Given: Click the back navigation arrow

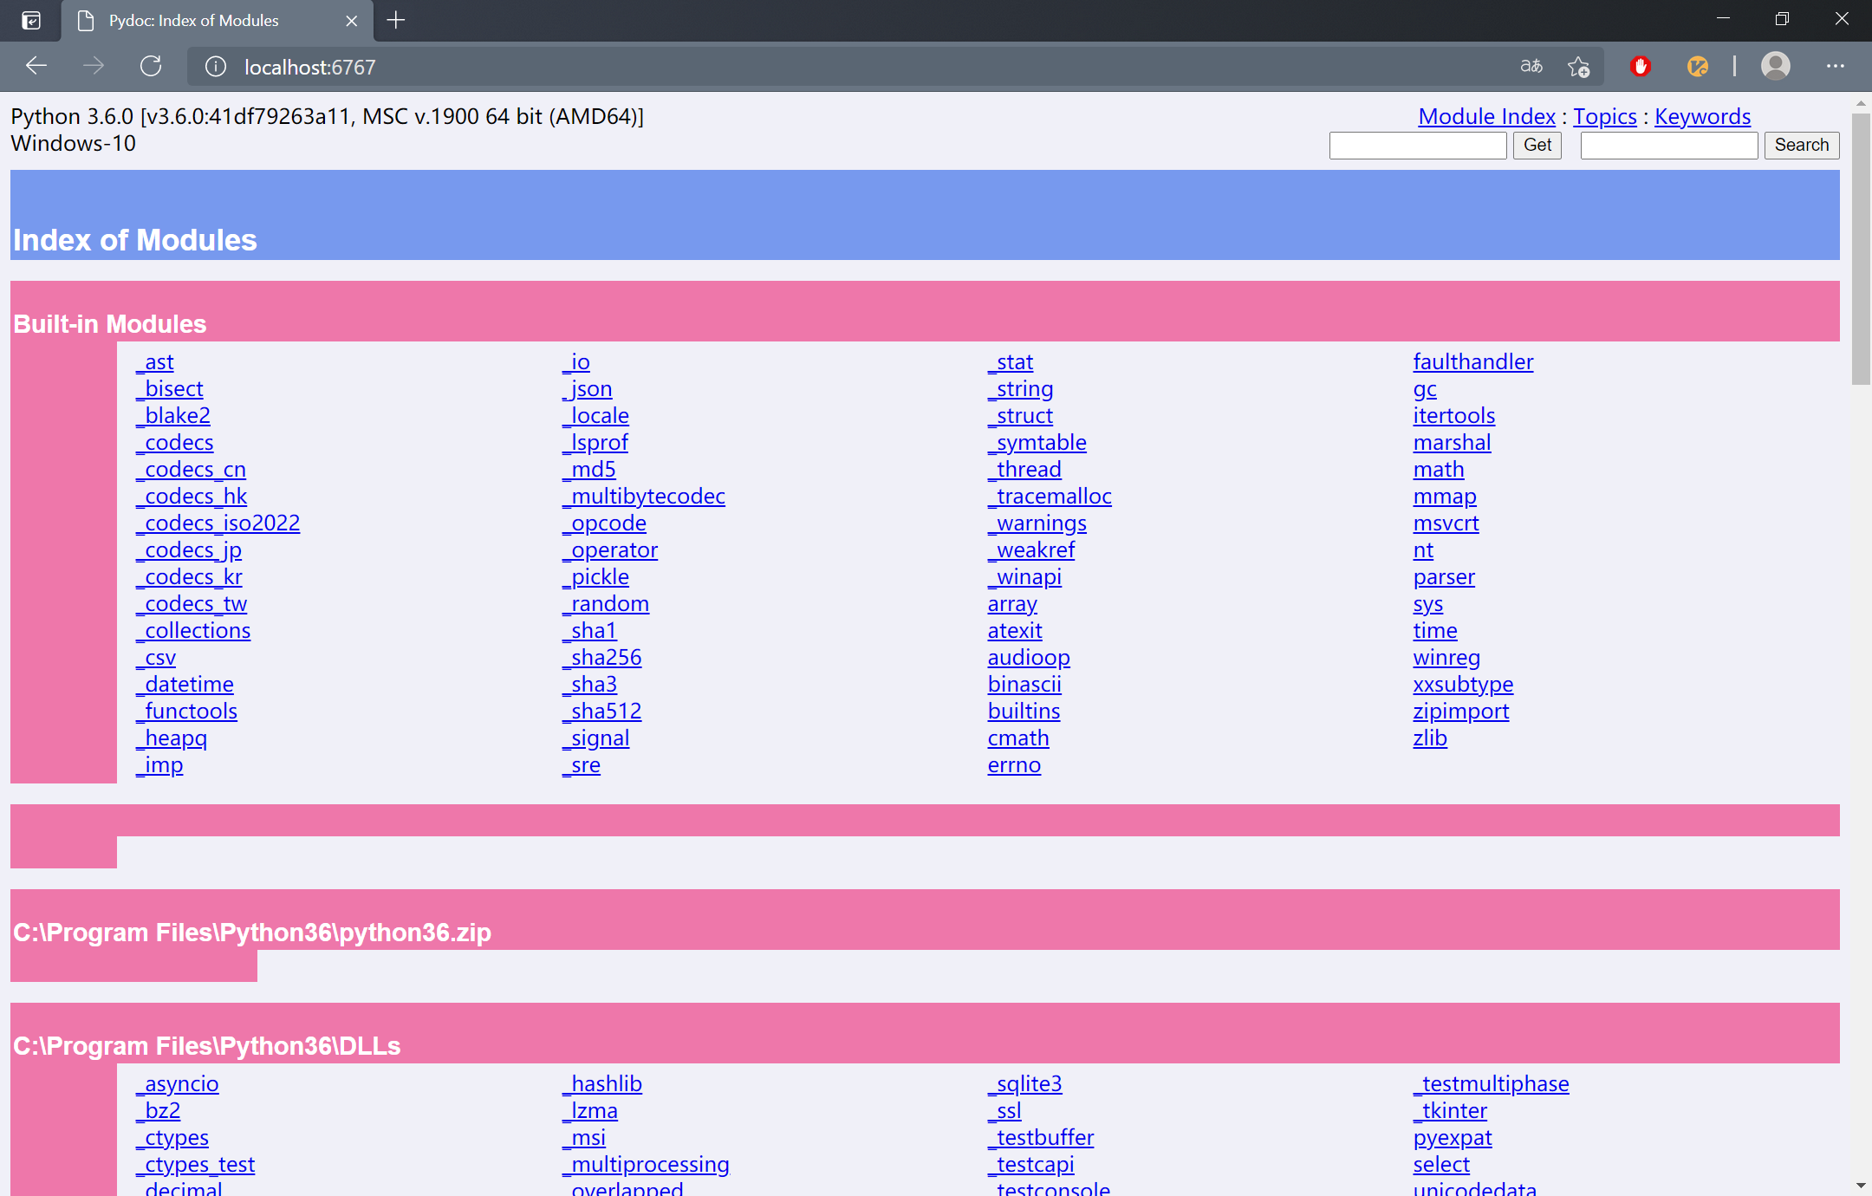Looking at the screenshot, I should 36,66.
